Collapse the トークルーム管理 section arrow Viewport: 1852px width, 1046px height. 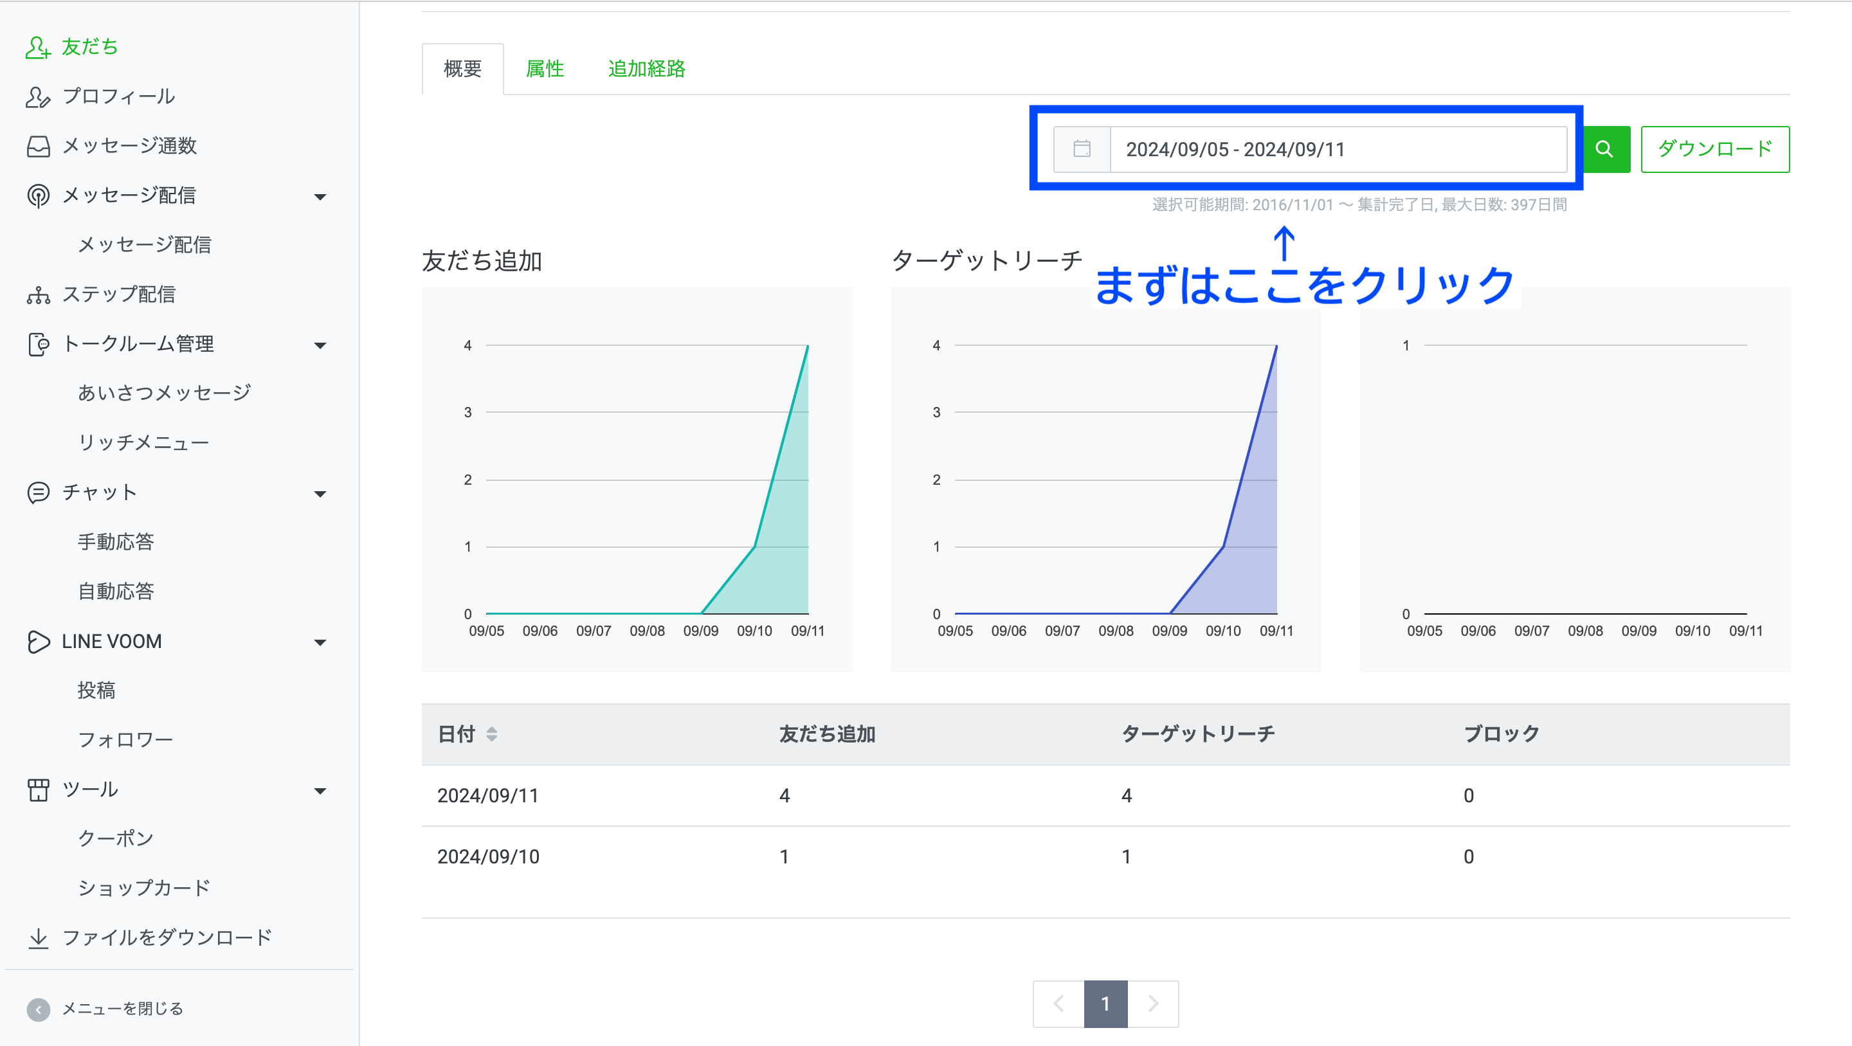tap(321, 345)
